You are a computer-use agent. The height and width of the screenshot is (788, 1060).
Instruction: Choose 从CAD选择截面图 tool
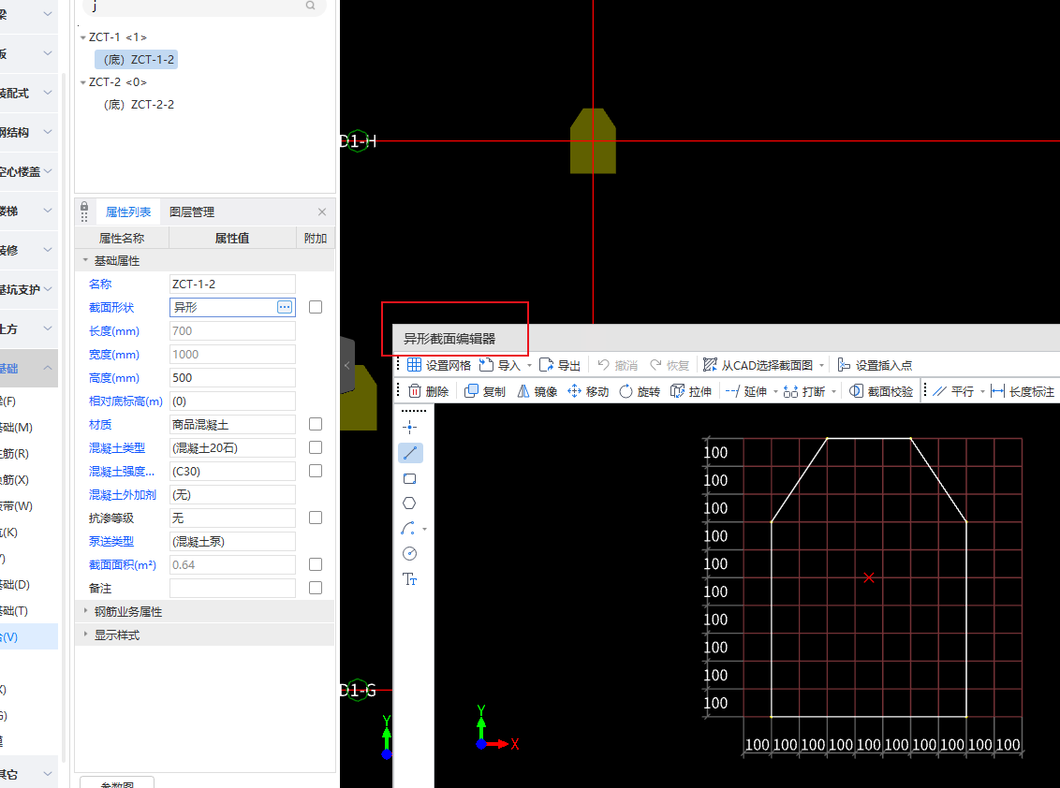pyautogui.click(x=758, y=365)
